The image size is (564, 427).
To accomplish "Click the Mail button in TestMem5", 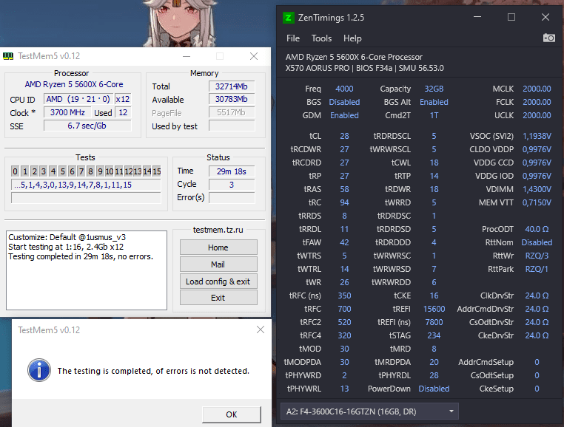I will point(218,264).
